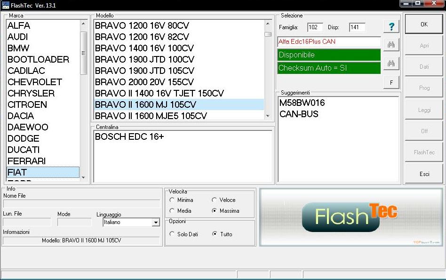
Task: Select model BRAVO II 1400 16V TJET 150CV
Action: pos(179,93)
